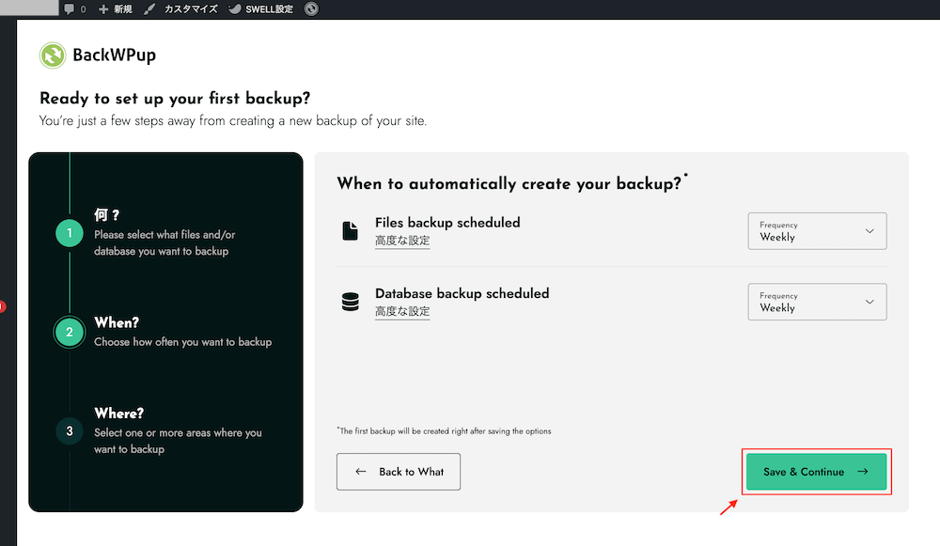Click the Files backup scheduled label
The height and width of the screenshot is (546, 940).
(447, 223)
